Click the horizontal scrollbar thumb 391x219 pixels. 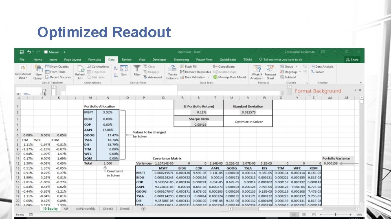pos(290,209)
